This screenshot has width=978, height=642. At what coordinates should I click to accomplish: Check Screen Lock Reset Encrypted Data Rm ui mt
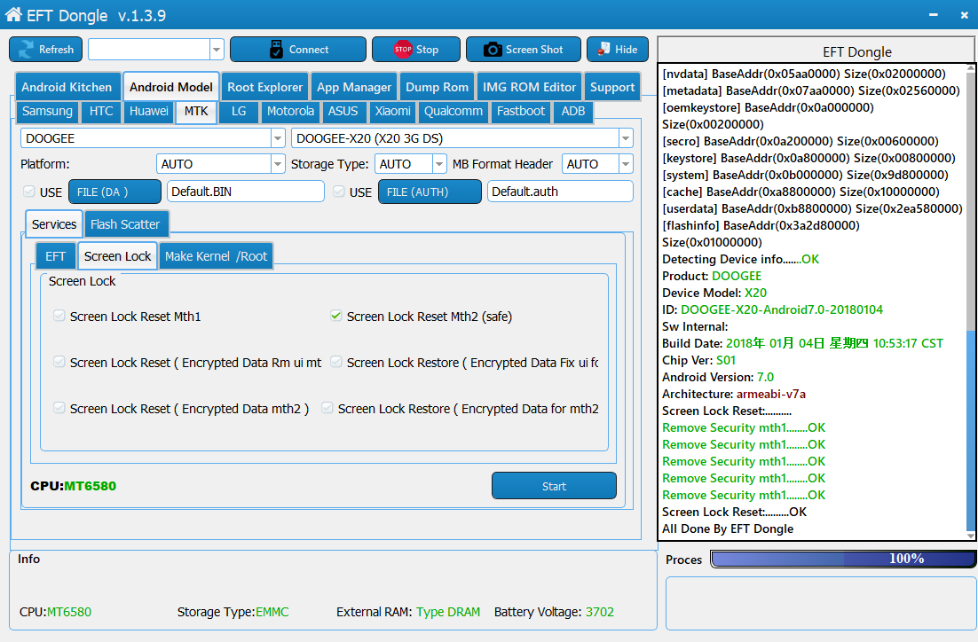click(x=59, y=362)
